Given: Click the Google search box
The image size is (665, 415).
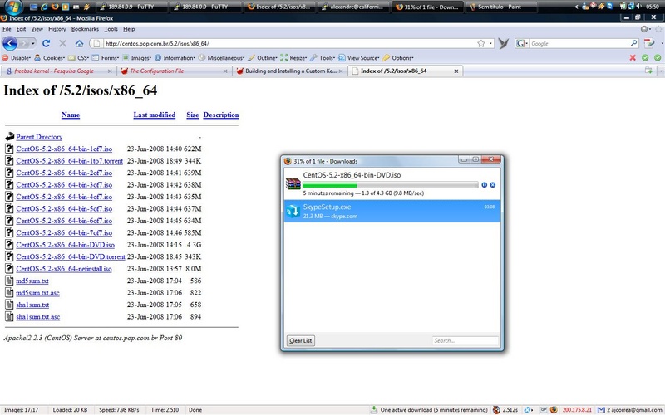Looking at the screenshot, I should point(579,43).
